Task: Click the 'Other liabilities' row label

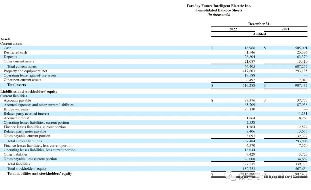Action: (x=16, y=154)
